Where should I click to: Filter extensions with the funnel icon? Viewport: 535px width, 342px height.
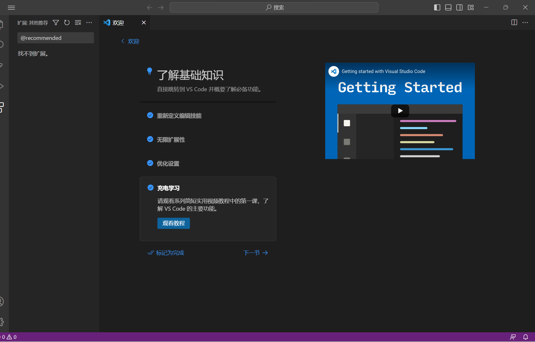pyautogui.click(x=56, y=23)
